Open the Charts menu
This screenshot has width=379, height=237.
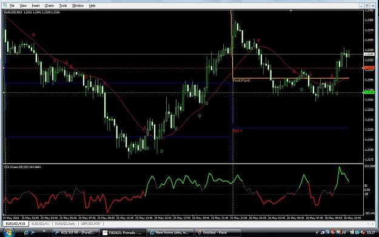[49, 5]
